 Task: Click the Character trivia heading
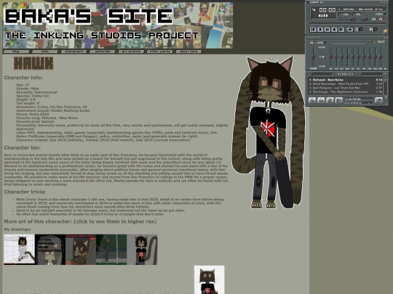coord(25,192)
